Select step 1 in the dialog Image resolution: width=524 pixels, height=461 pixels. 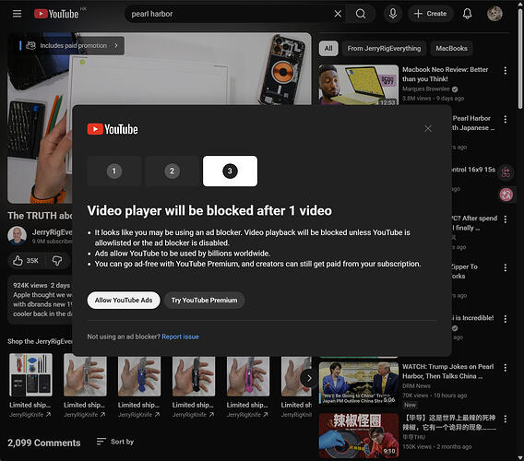pos(114,171)
